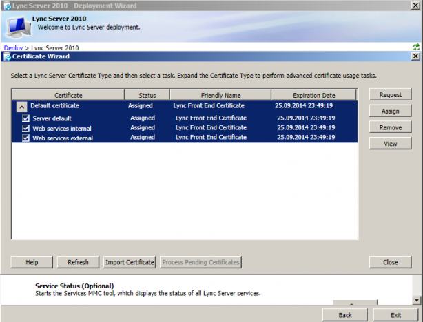The height and width of the screenshot is (322, 423).
Task: Sort by Certificate column header
Action: coord(68,95)
